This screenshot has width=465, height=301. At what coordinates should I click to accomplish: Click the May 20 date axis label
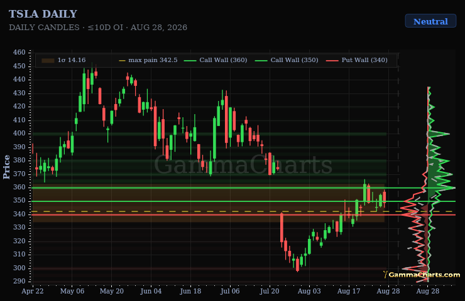point(111,291)
